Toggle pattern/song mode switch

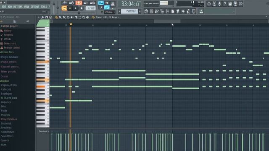tap(64, 8)
